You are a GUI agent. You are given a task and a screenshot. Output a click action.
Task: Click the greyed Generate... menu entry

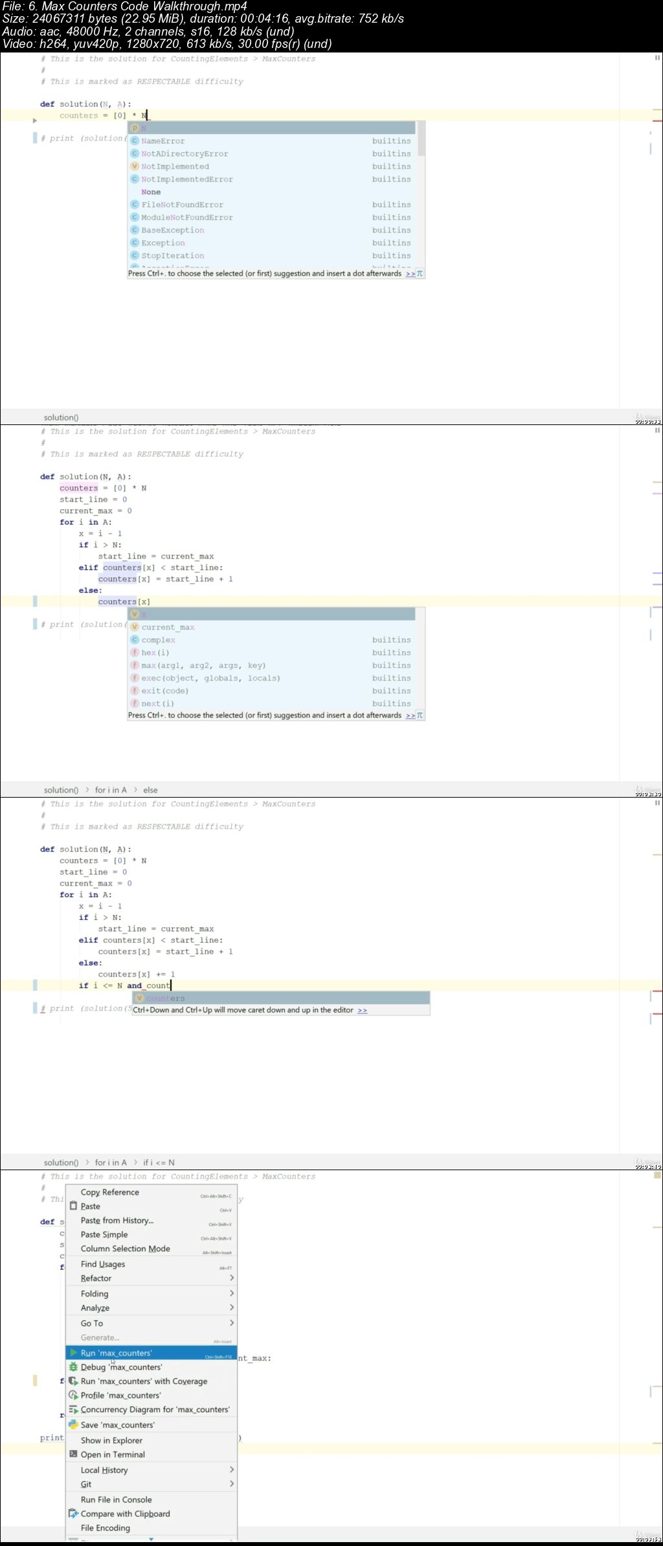tap(152, 1337)
